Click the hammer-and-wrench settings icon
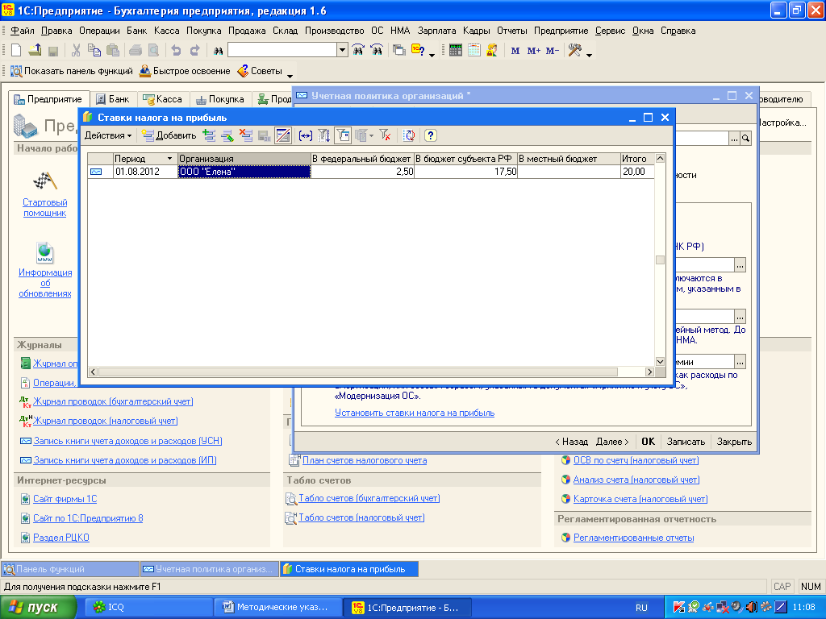Viewport: 826px width, 619px height. (x=574, y=51)
